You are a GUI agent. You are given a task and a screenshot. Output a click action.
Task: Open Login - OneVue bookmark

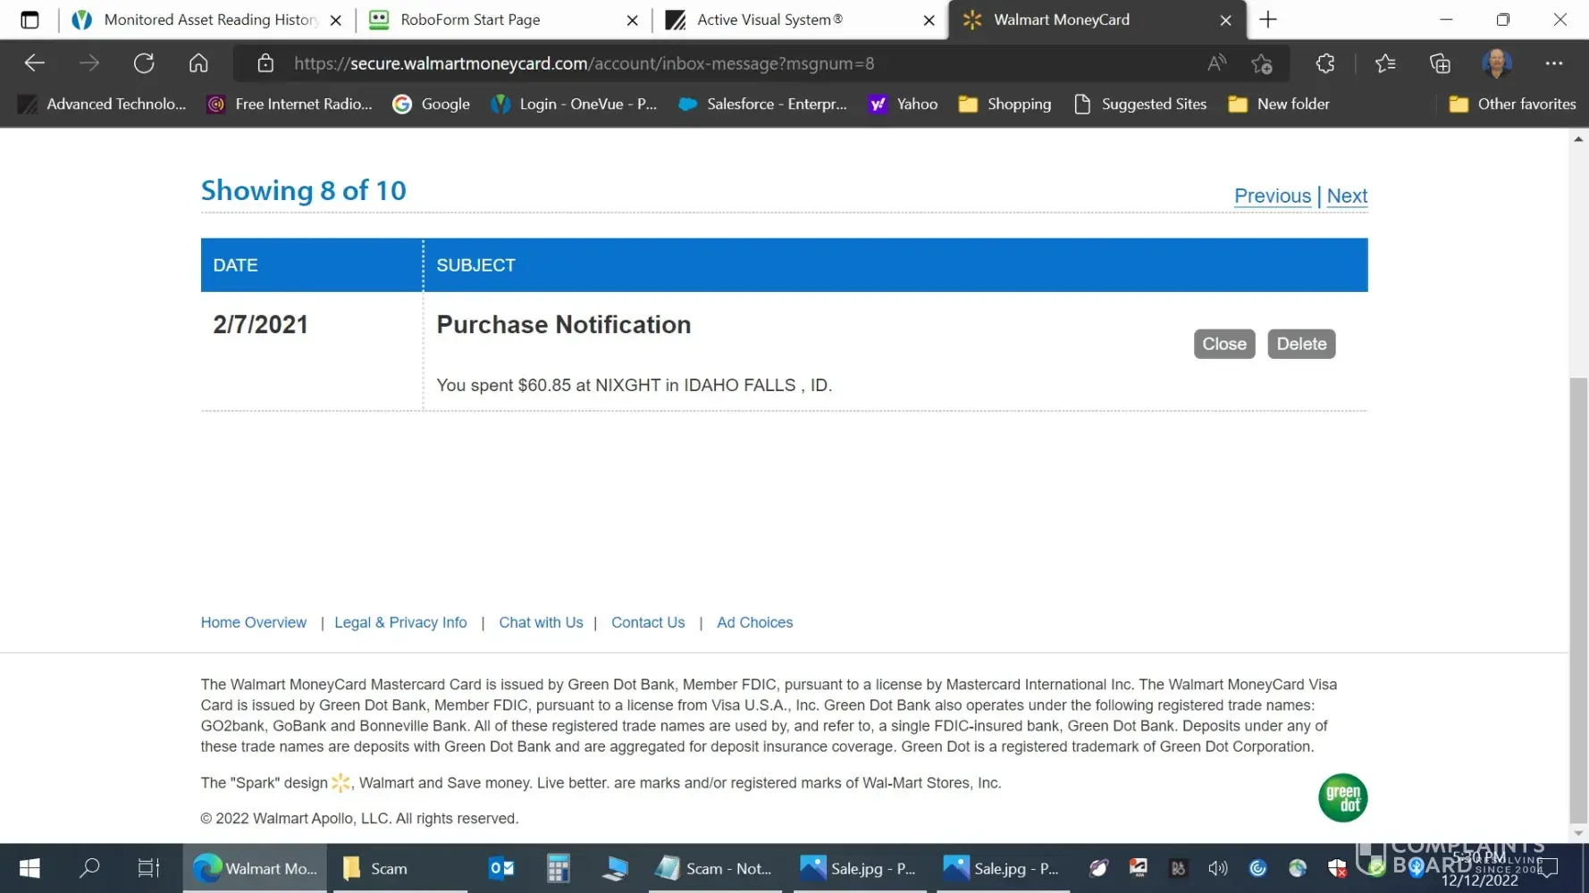pos(574,104)
